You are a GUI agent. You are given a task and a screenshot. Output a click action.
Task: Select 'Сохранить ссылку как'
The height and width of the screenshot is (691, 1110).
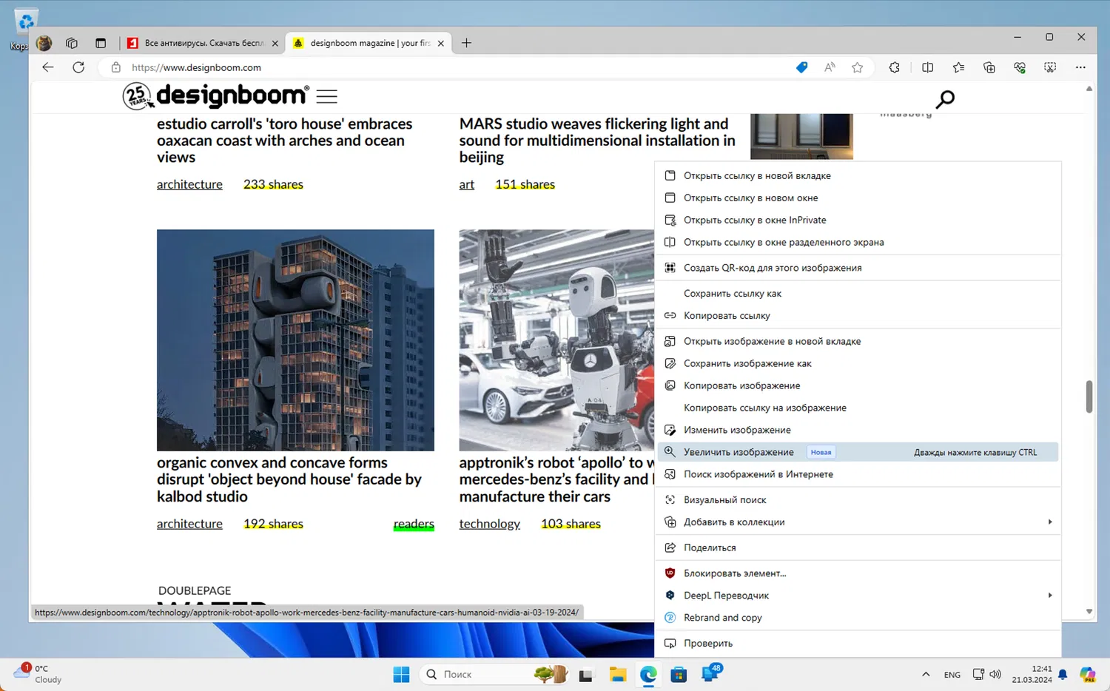click(x=858, y=294)
